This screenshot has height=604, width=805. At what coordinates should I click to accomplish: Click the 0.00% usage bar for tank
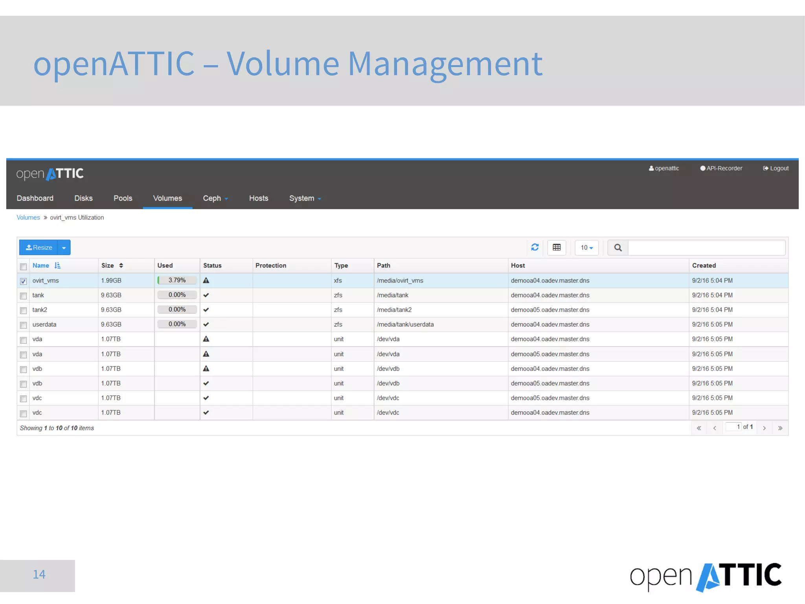click(177, 295)
